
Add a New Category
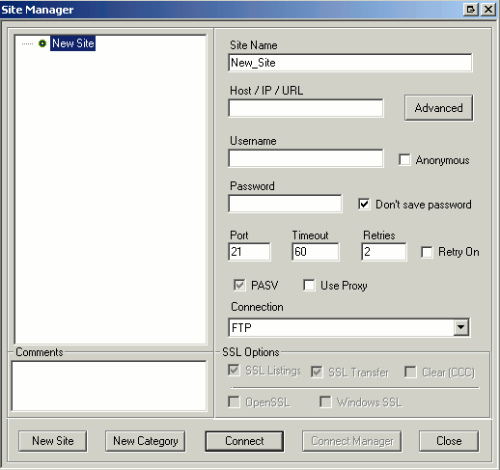click(x=146, y=441)
